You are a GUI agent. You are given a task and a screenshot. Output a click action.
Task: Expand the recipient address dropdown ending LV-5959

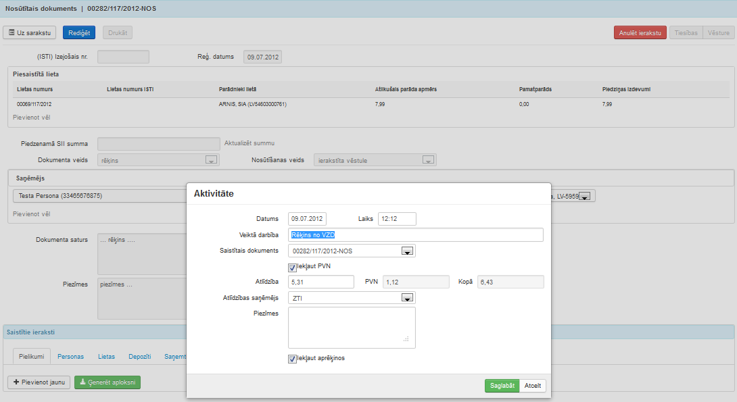tap(584, 197)
